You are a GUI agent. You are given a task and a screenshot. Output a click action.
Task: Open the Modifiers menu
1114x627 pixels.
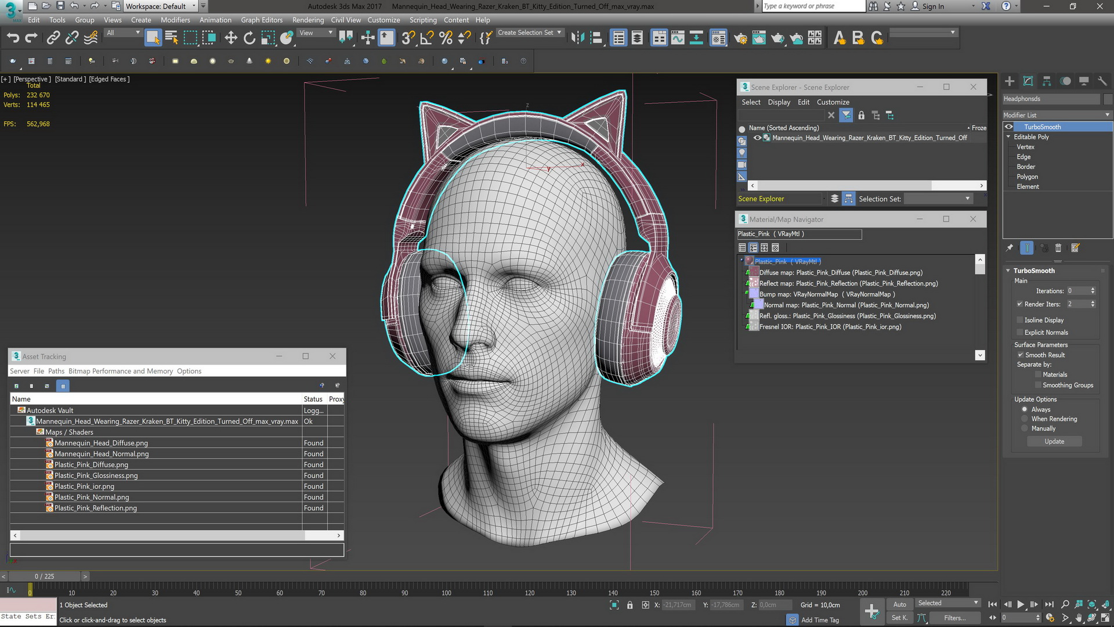[175, 20]
